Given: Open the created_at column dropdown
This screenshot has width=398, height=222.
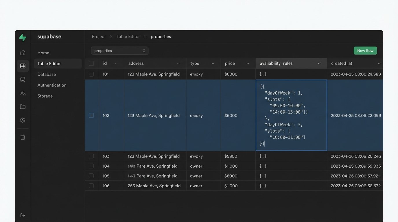Looking at the screenshot, I should point(379,63).
